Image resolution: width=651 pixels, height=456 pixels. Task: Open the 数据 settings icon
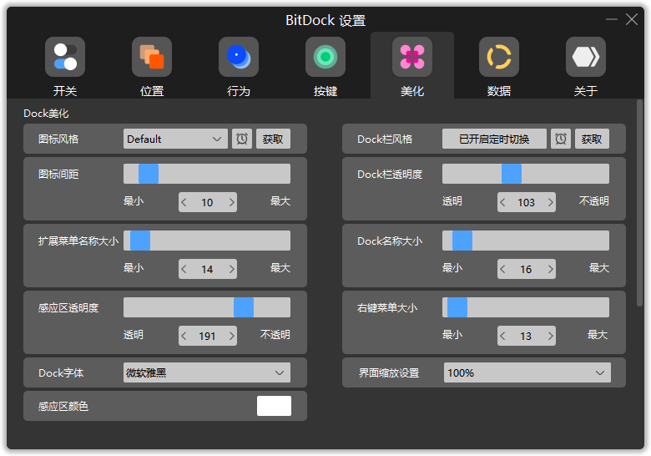499,57
